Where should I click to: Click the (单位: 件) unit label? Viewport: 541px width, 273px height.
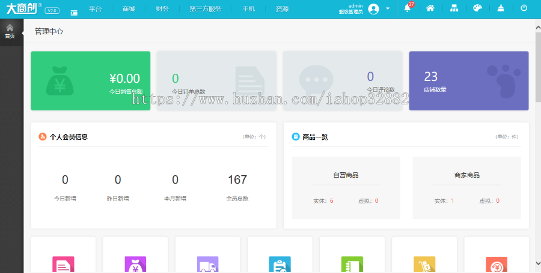point(507,137)
